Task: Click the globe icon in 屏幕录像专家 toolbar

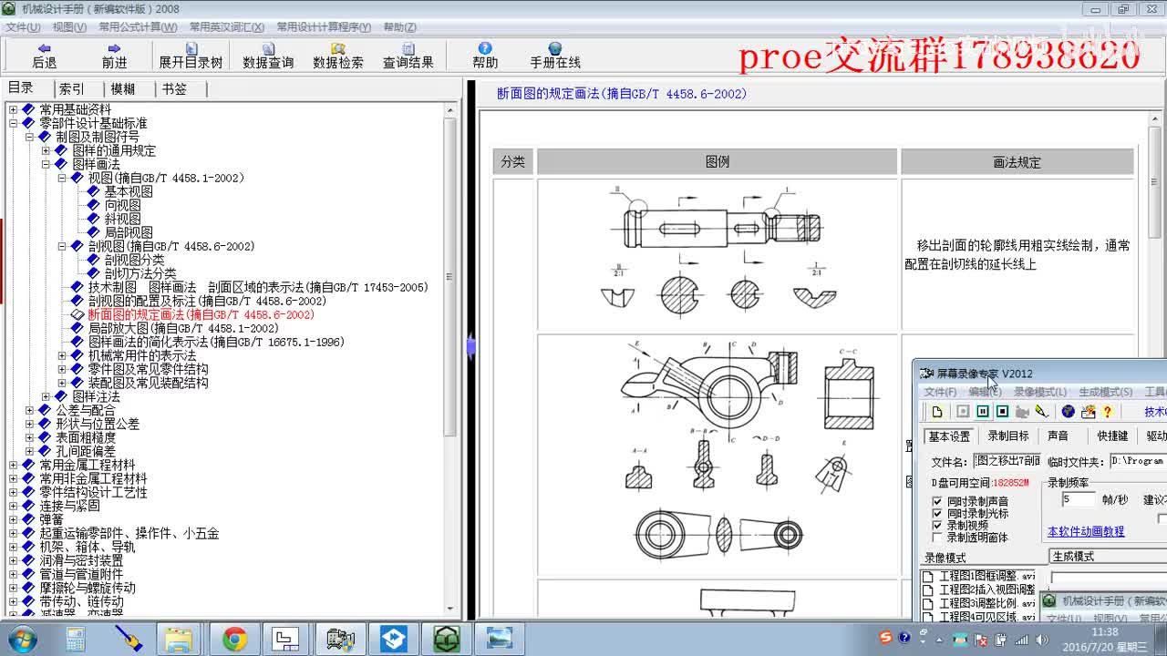Action: tap(1069, 412)
